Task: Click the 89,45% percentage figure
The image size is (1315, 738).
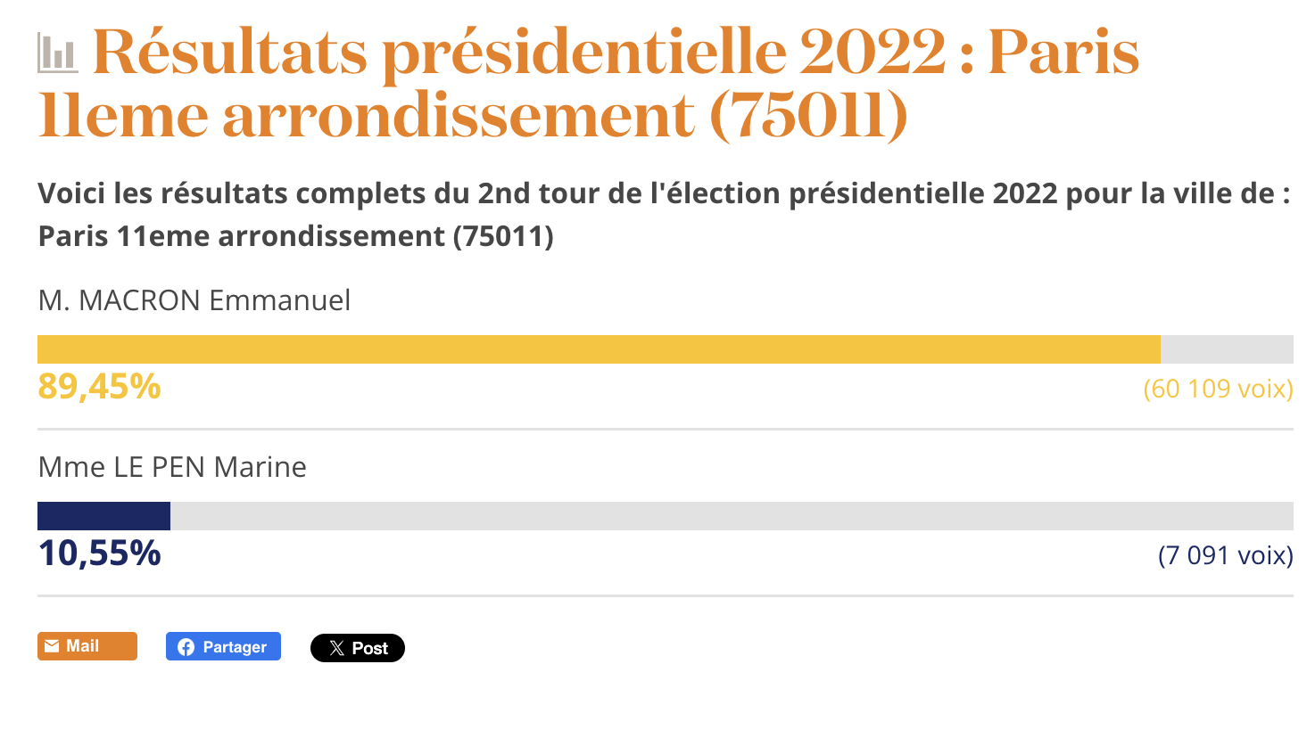Action: pyautogui.click(x=99, y=387)
